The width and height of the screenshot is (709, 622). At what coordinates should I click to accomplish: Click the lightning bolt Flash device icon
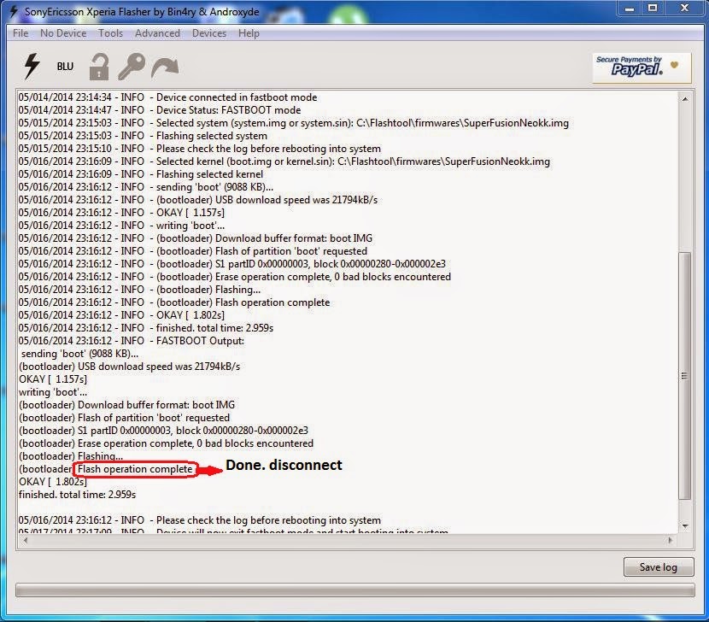coord(32,67)
